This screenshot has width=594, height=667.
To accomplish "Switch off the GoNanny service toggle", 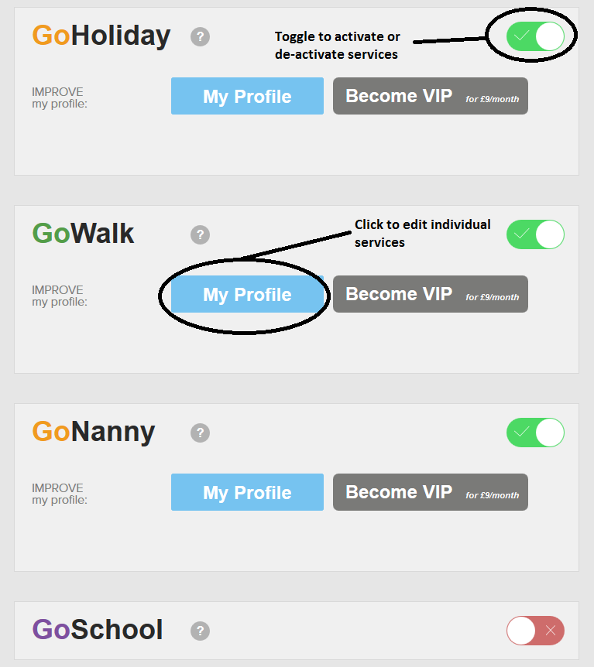I will [535, 433].
